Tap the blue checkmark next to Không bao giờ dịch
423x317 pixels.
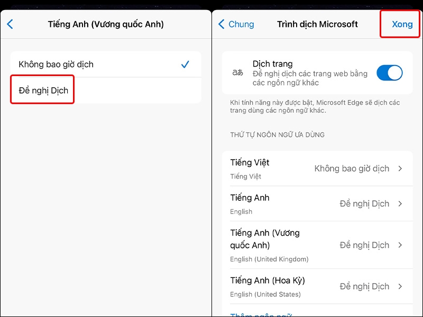[186, 64]
